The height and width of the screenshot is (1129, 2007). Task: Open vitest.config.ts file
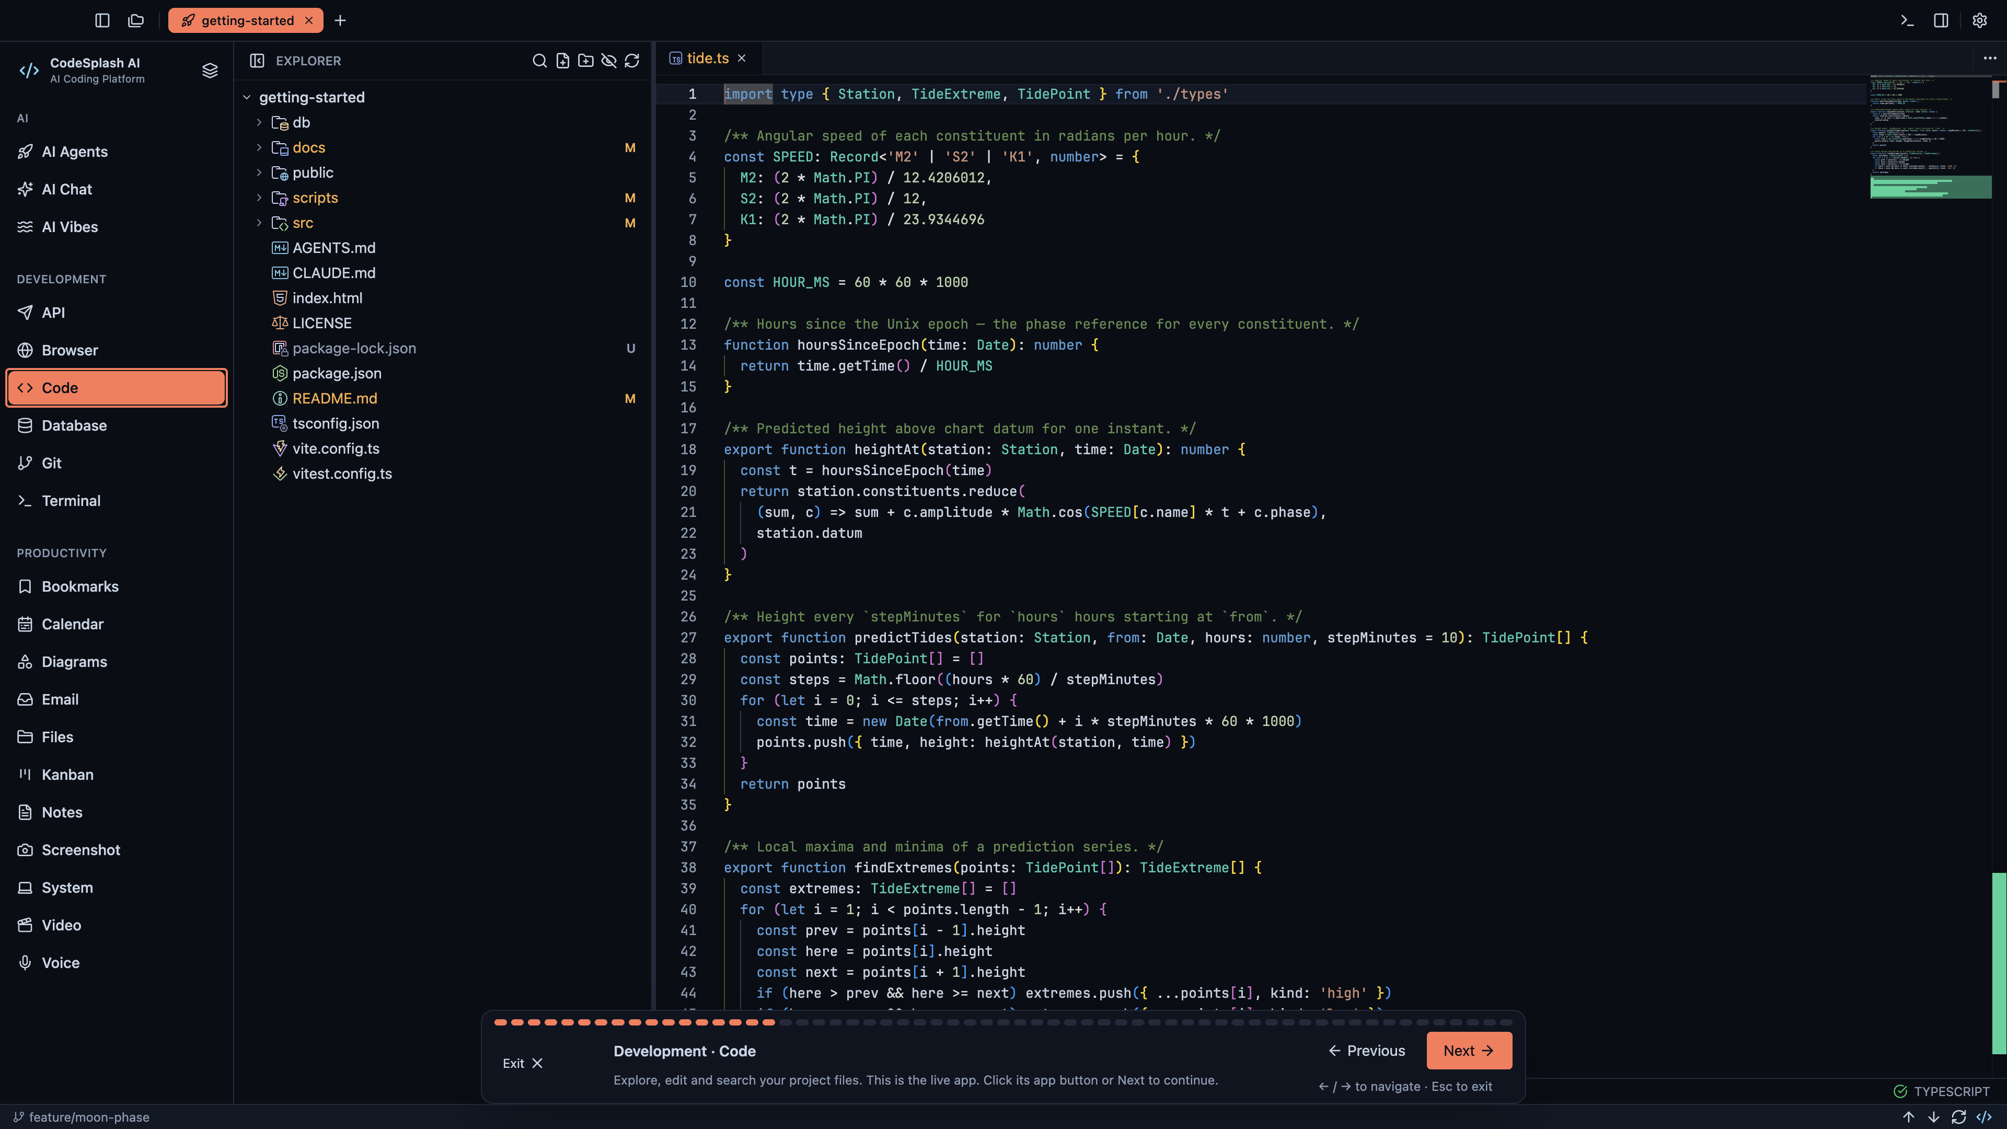[443, 474]
